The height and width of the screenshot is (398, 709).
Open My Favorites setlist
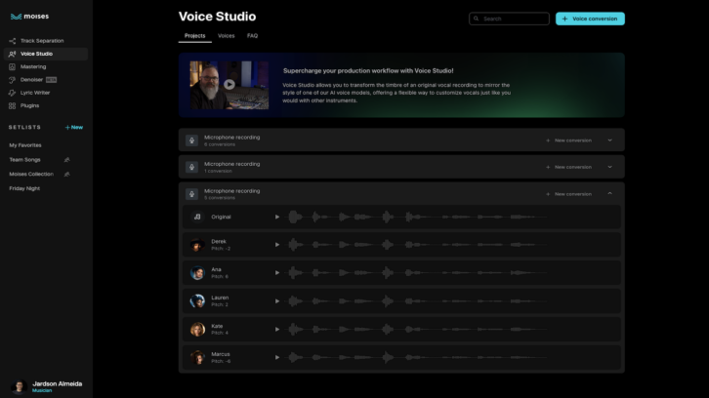(25, 145)
